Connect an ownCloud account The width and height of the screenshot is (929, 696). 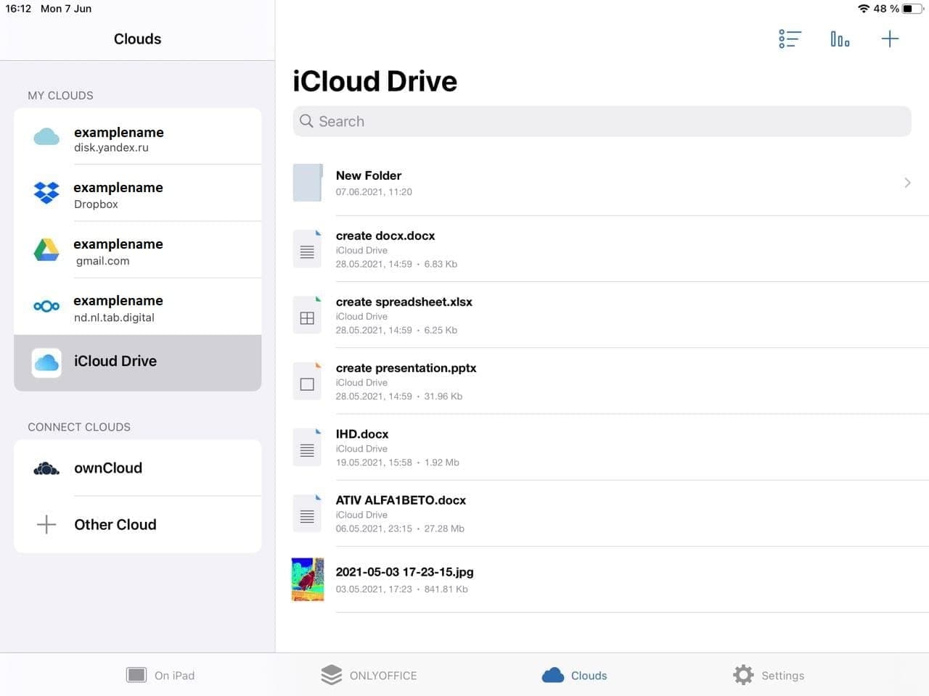click(138, 468)
